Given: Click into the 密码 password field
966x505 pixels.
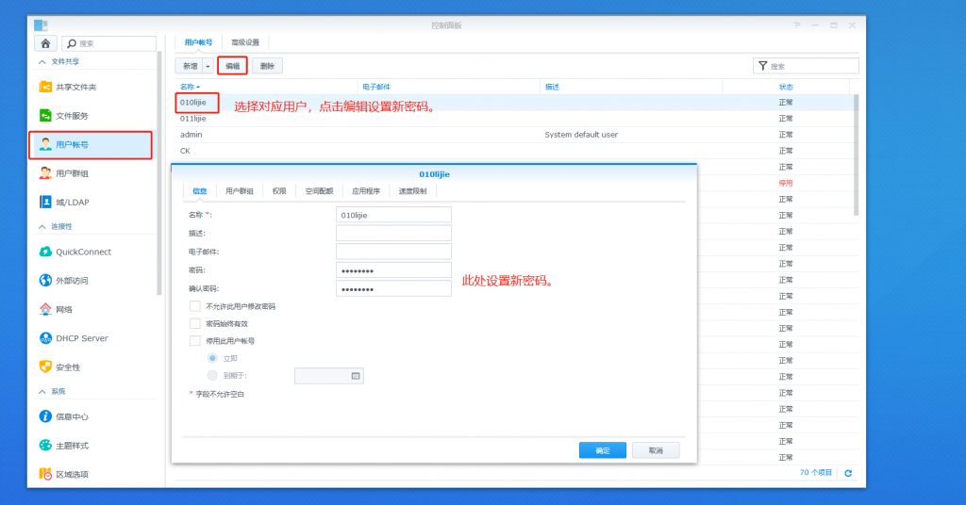Looking at the screenshot, I should tap(393, 270).
